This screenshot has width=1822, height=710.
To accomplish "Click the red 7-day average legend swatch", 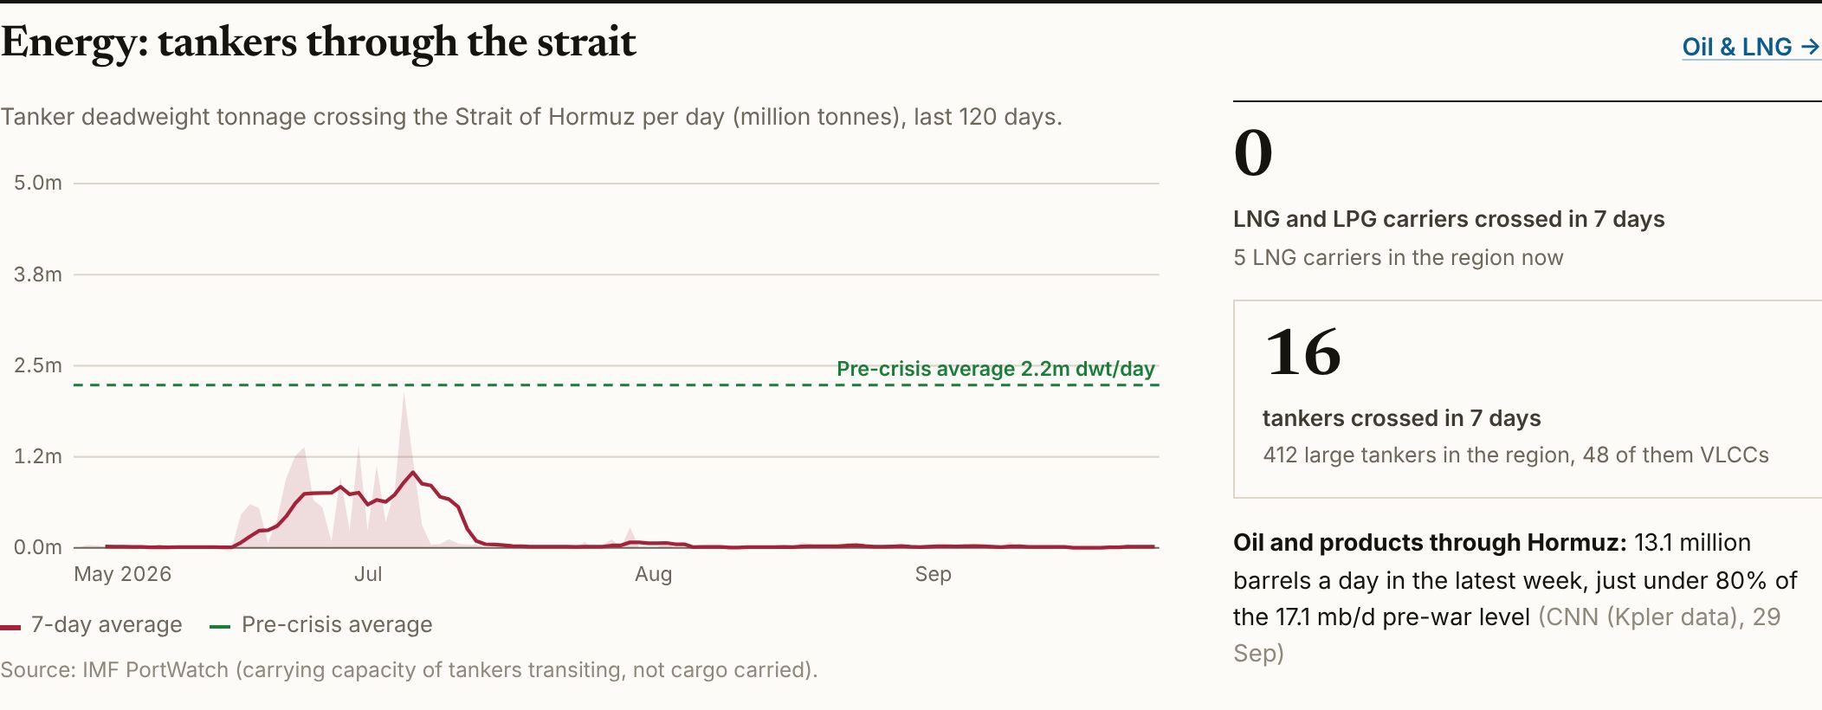I will [x=10, y=626].
